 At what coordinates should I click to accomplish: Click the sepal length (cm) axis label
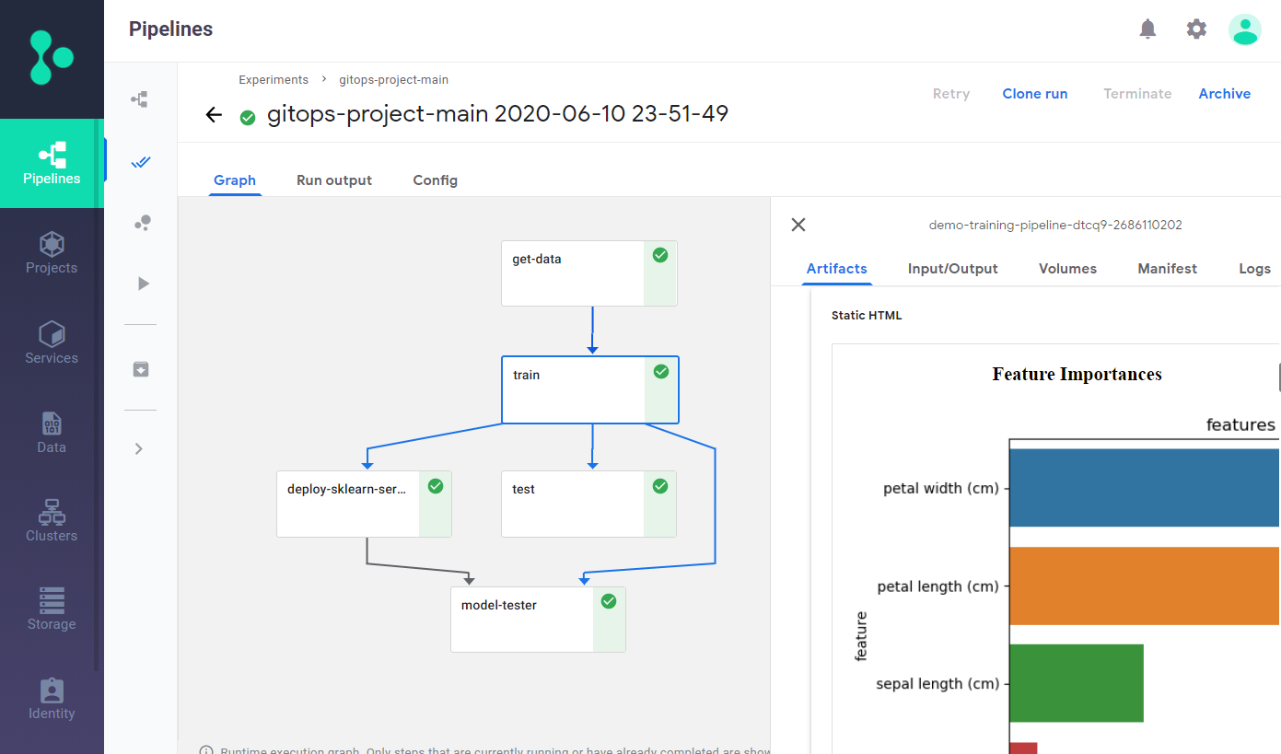(937, 683)
